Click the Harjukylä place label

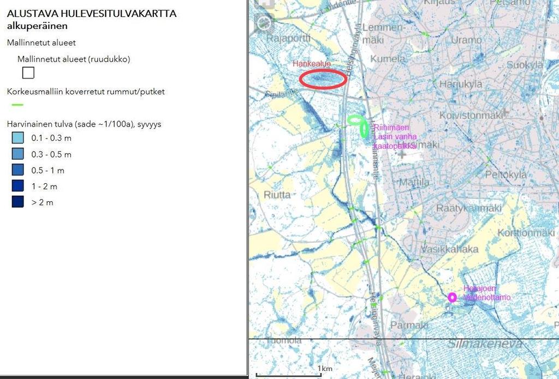click(461, 85)
